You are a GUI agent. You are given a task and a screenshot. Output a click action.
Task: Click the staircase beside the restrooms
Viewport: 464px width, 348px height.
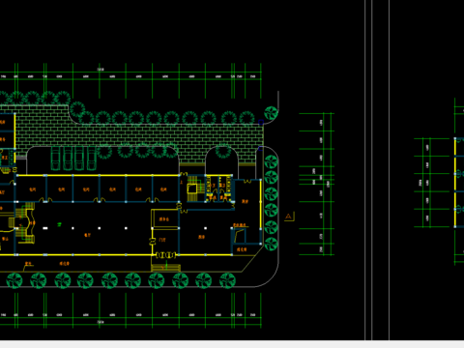[193, 188]
